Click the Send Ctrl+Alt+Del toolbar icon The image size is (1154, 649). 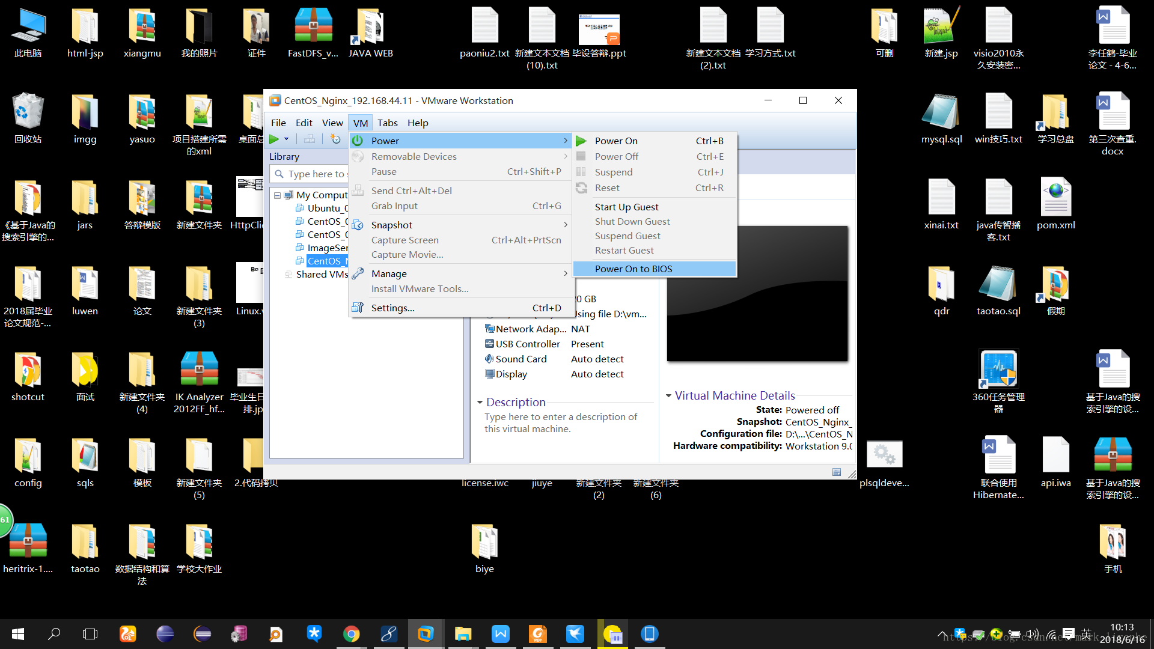310,139
